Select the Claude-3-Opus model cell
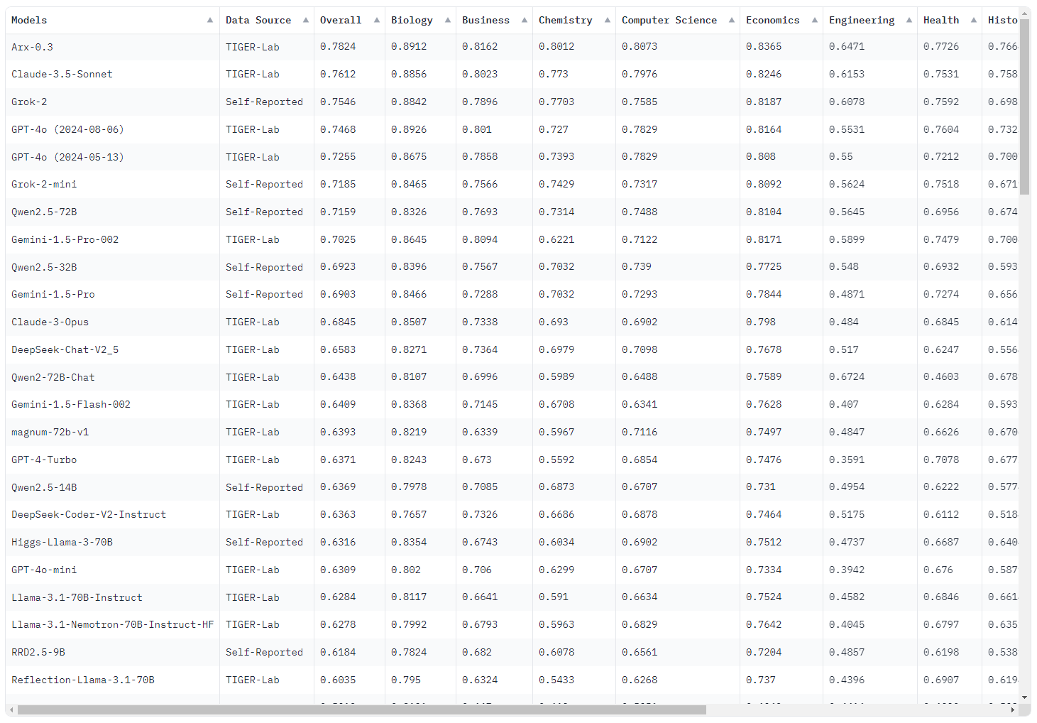1037x723 pixels. [x=112, y=322]
